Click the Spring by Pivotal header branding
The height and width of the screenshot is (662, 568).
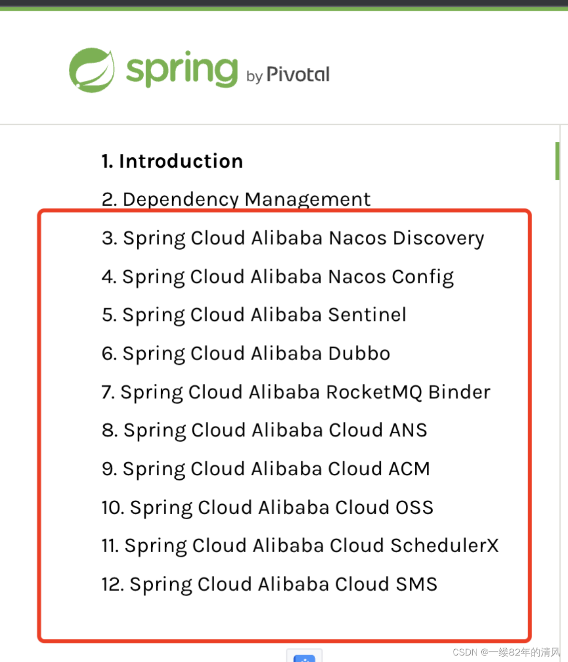(200, 70)
